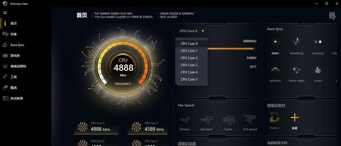Open the hamburger menu in sidebar

pos(5,12)
